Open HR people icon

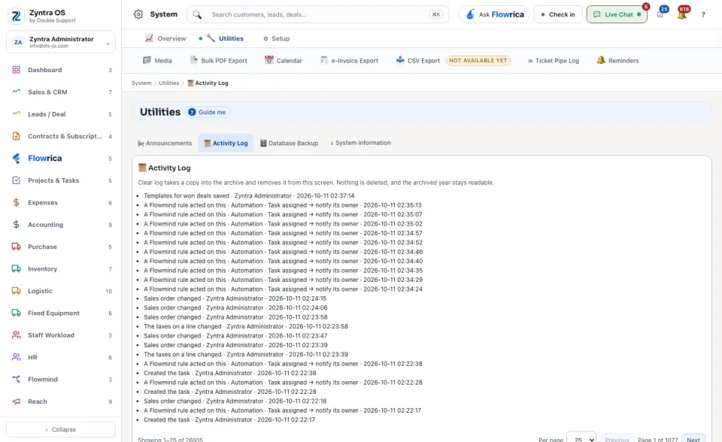click(x=16, y=357)
